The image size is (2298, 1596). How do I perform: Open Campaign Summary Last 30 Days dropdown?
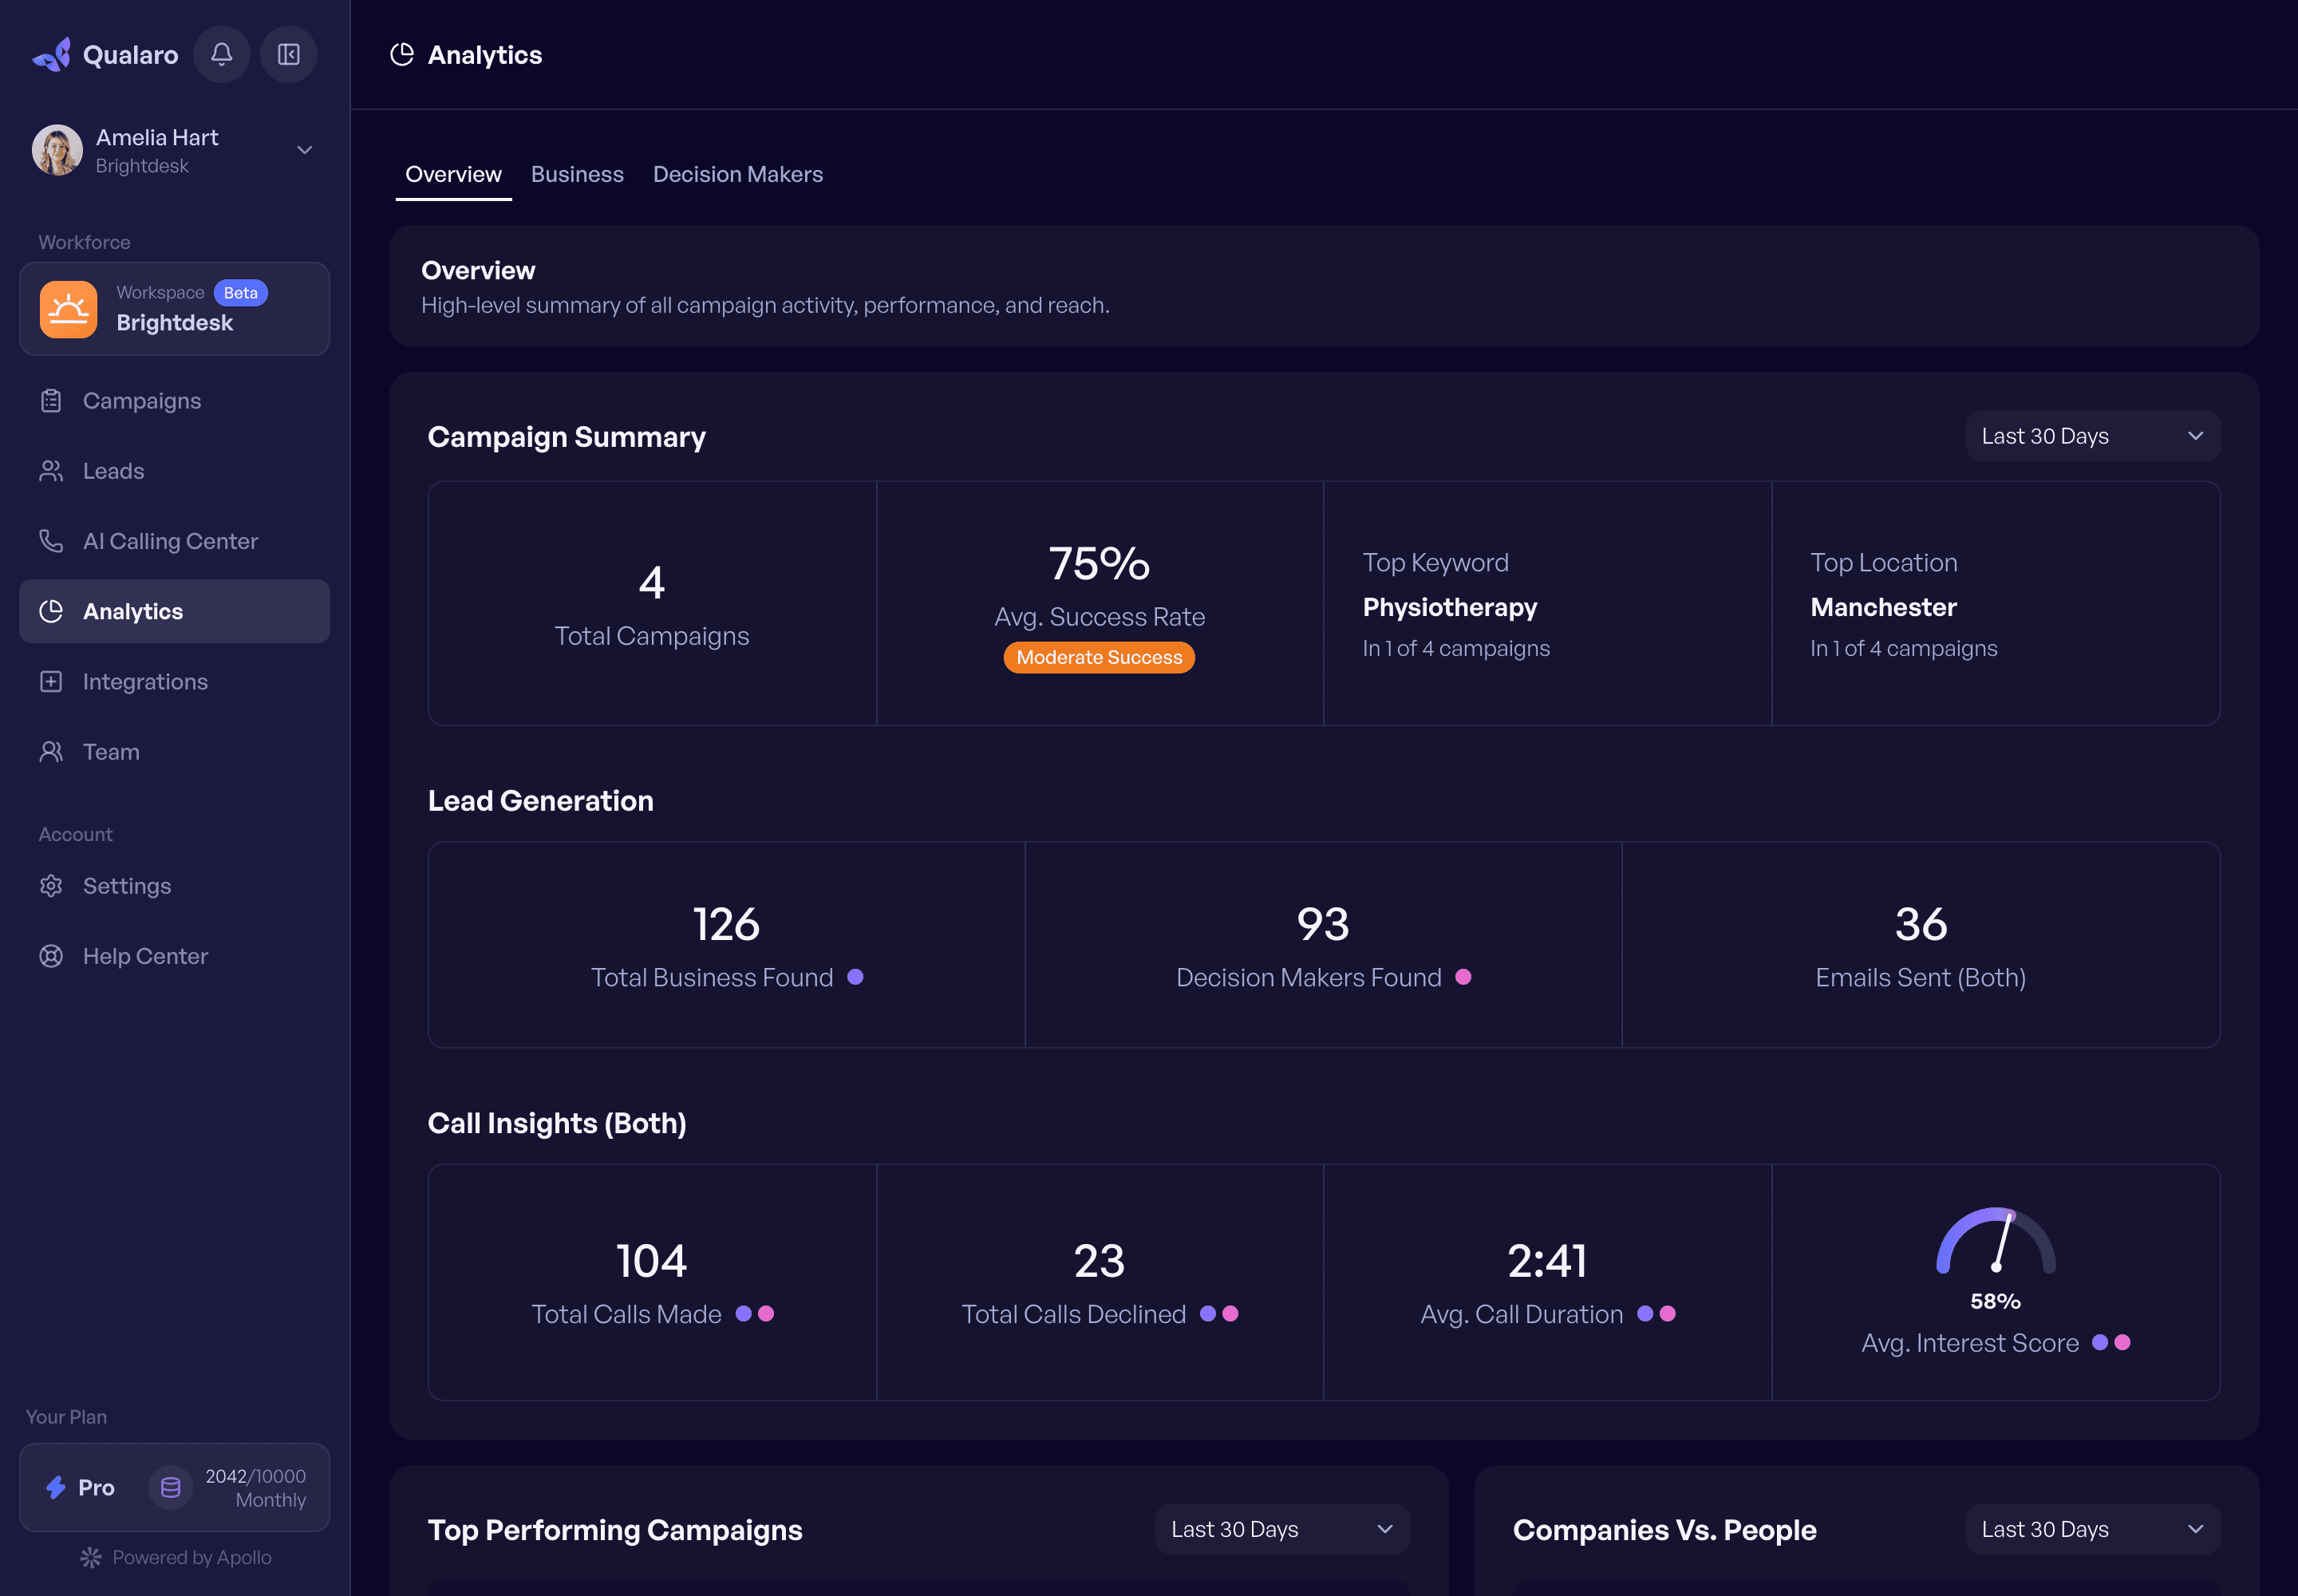(2093, 436)
